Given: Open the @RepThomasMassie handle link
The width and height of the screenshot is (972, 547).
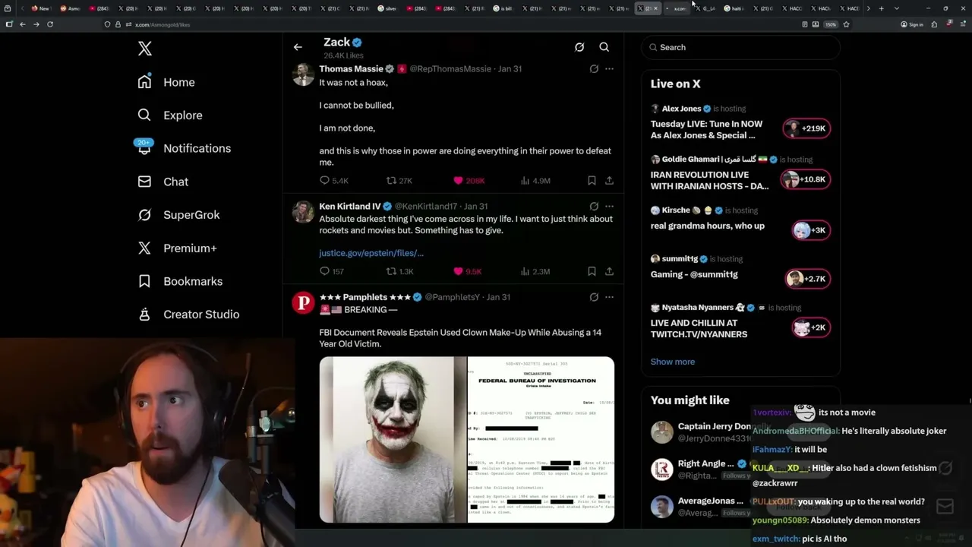Looking at the screenshot, I should pos(450,69).
